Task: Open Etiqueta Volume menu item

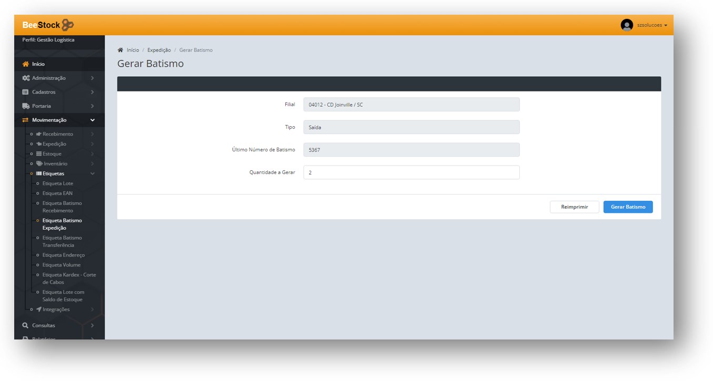Action: (62, 265)
